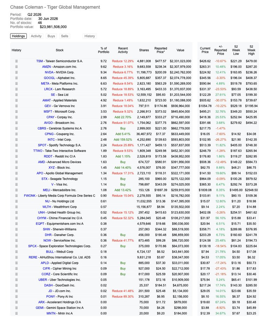The height and width of the screenshot is (317, 264).
Task: Open GEMI Gemini Space Station link
Action: pos(59,308)
